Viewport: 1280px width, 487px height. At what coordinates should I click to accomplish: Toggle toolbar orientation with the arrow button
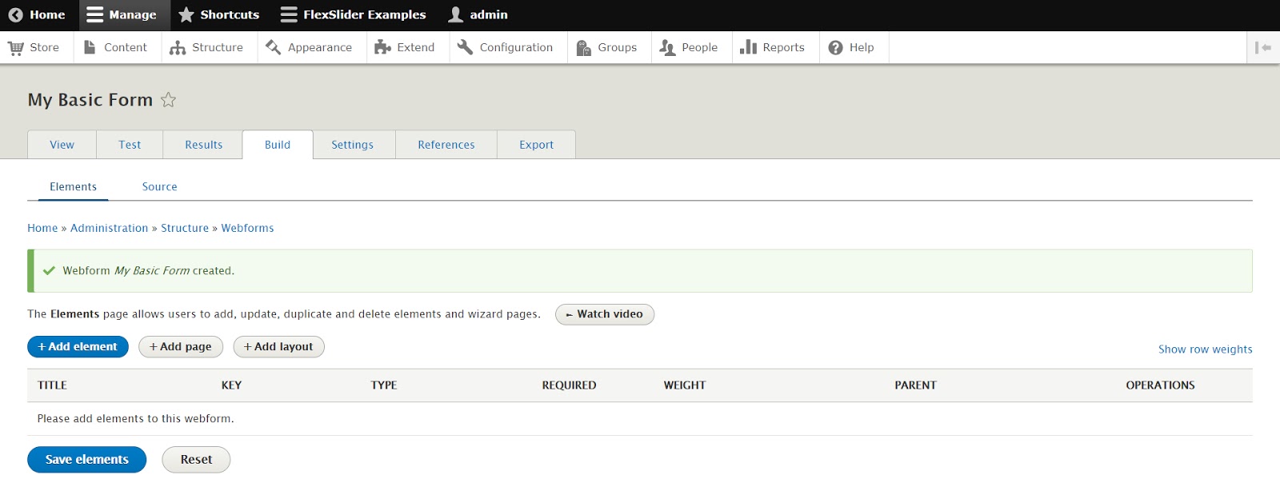pos(1263,48)
